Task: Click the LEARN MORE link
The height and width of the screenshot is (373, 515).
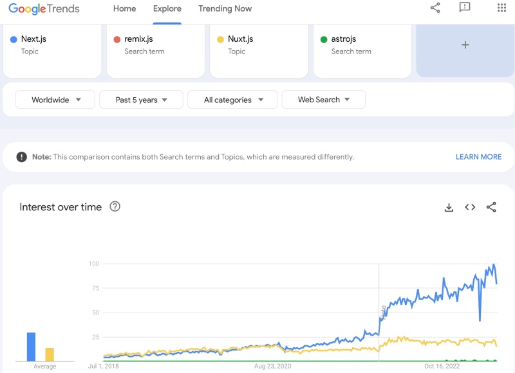Action: click(478, 156)
